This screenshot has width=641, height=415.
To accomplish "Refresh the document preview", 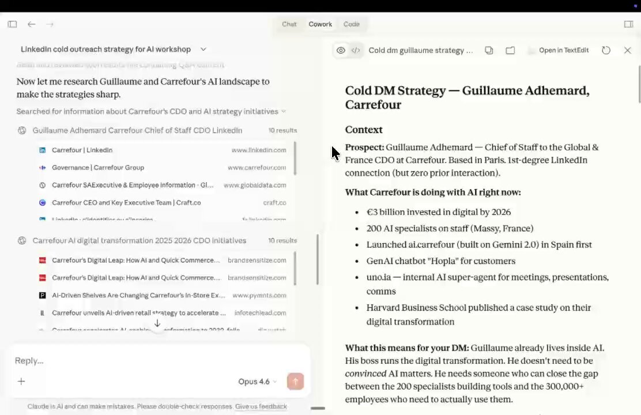I will click(606, 50).
